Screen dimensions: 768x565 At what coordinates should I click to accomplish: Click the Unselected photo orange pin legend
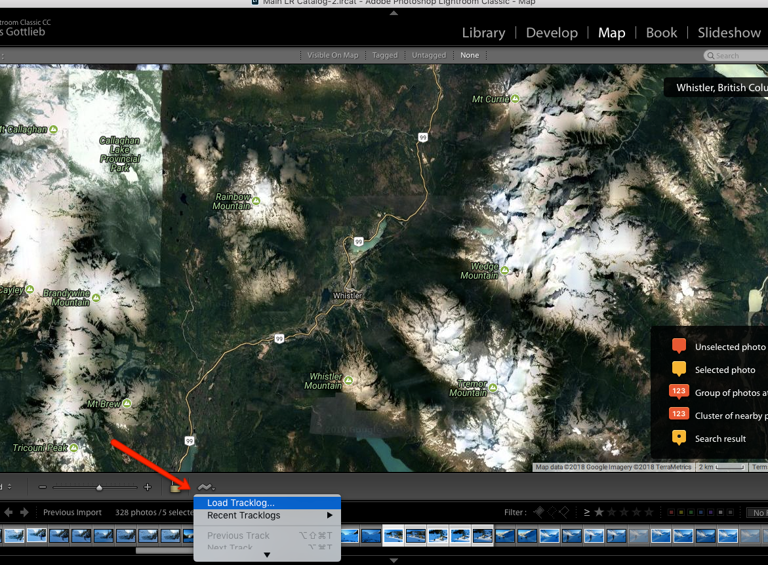click(x=679, y=346)
